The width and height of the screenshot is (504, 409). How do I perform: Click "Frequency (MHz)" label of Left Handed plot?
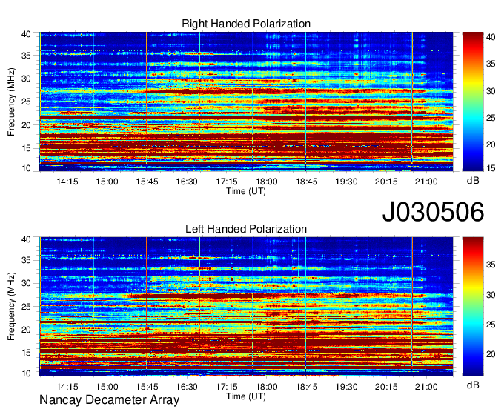point(11,307)
